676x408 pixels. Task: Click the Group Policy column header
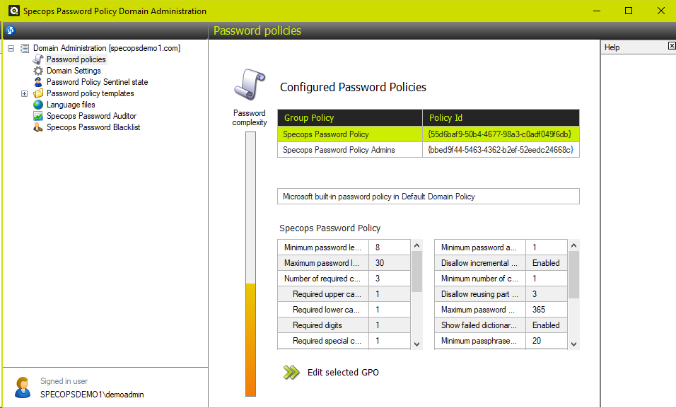coord(349,118)
